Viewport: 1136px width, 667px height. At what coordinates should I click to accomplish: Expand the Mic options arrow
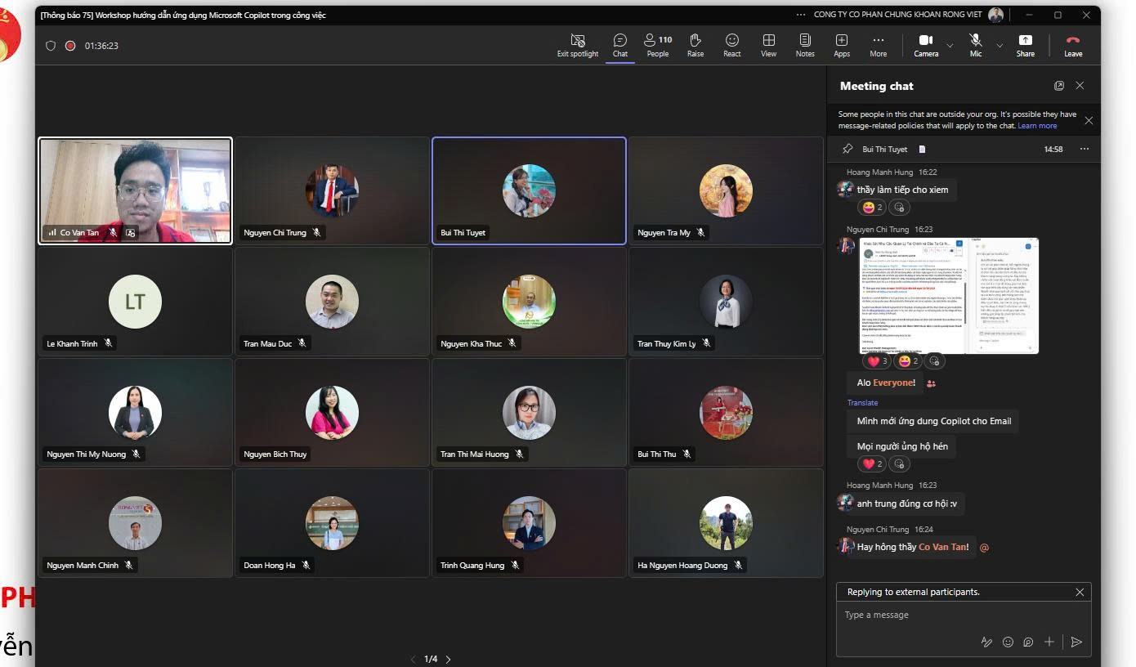[x=1000, y=45]
